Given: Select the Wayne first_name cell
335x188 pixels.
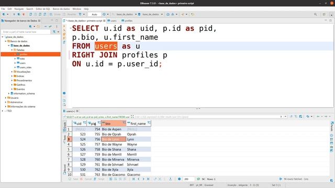Looking at the screenshot, I should click(x=139, y=144).
